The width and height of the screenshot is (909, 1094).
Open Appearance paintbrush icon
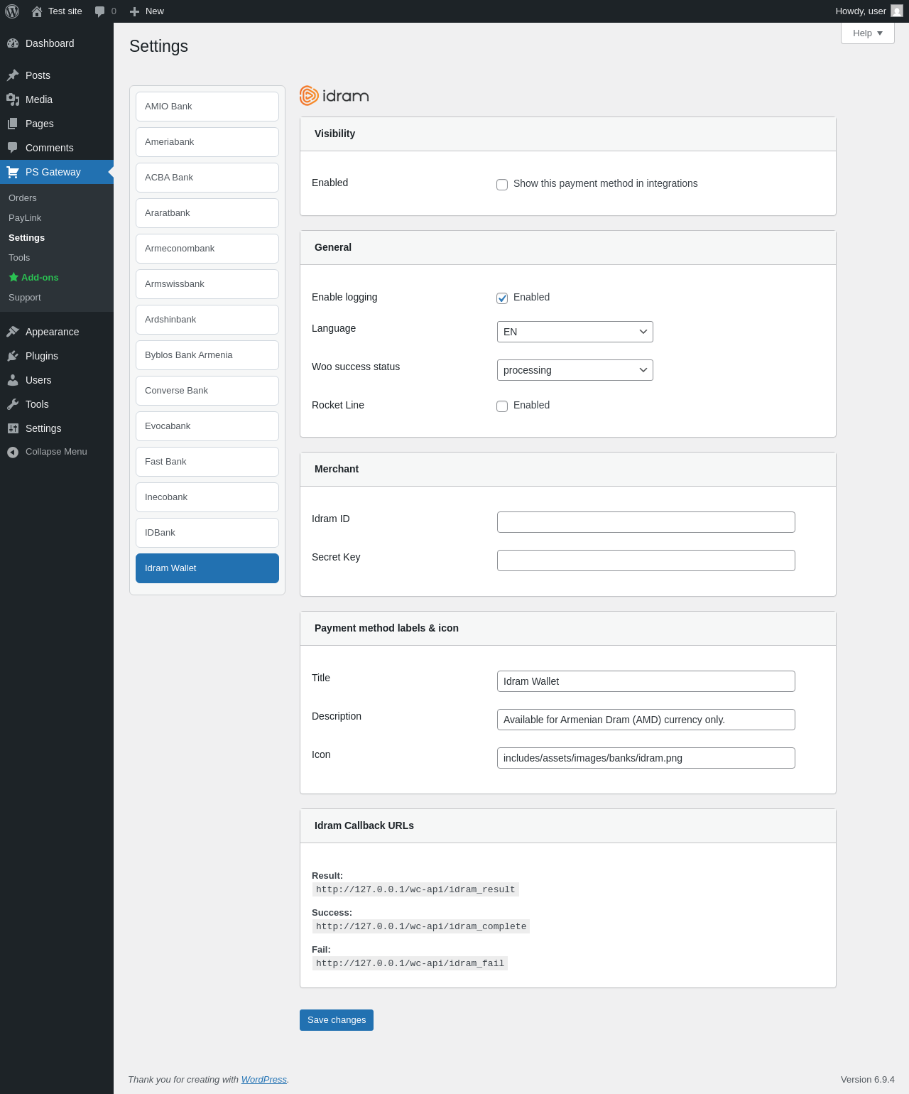pos(13,332)
